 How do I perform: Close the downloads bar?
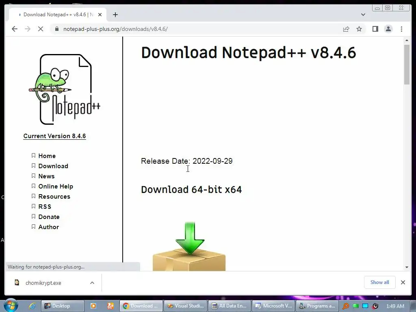(x=403, y=282)
